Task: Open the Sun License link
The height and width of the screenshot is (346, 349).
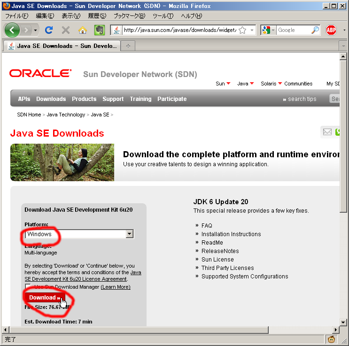Action: coord(217,260)
